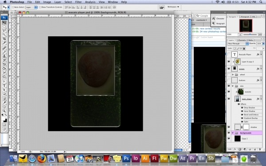The image size is (266, 166).
Task: Collapse effects arrow on screen layer
Action: tap(261, 69)
